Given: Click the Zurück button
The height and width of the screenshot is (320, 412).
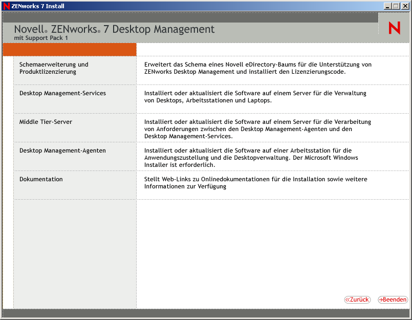Looking at the screenshot, I should 357,300.
